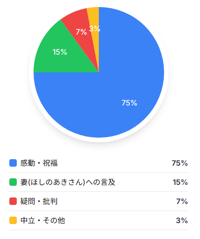The image size is (200, 239).
Task: Select the 感動・祝福 legend label
Action: tap(39, 163)
